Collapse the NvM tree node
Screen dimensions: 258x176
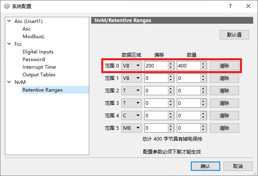tap(9, 82)
